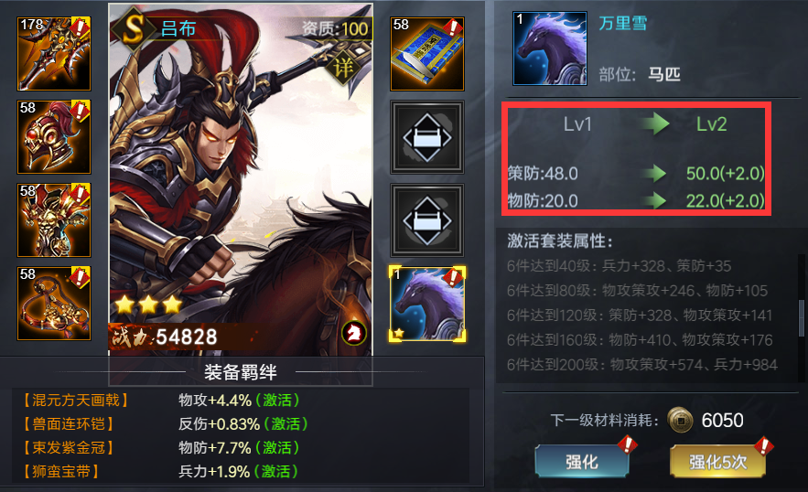Click the 强化 enhance button

[x=582, y=462]
